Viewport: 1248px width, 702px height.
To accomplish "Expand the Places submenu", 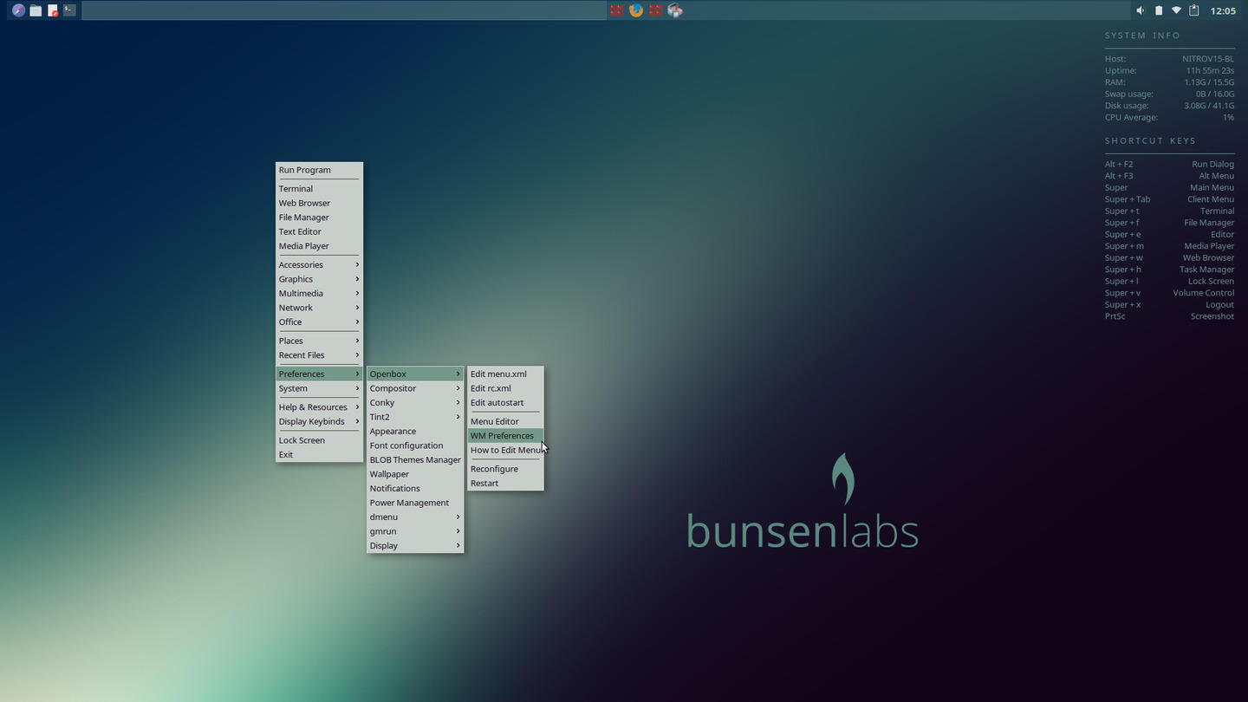I will coord(319,341).
